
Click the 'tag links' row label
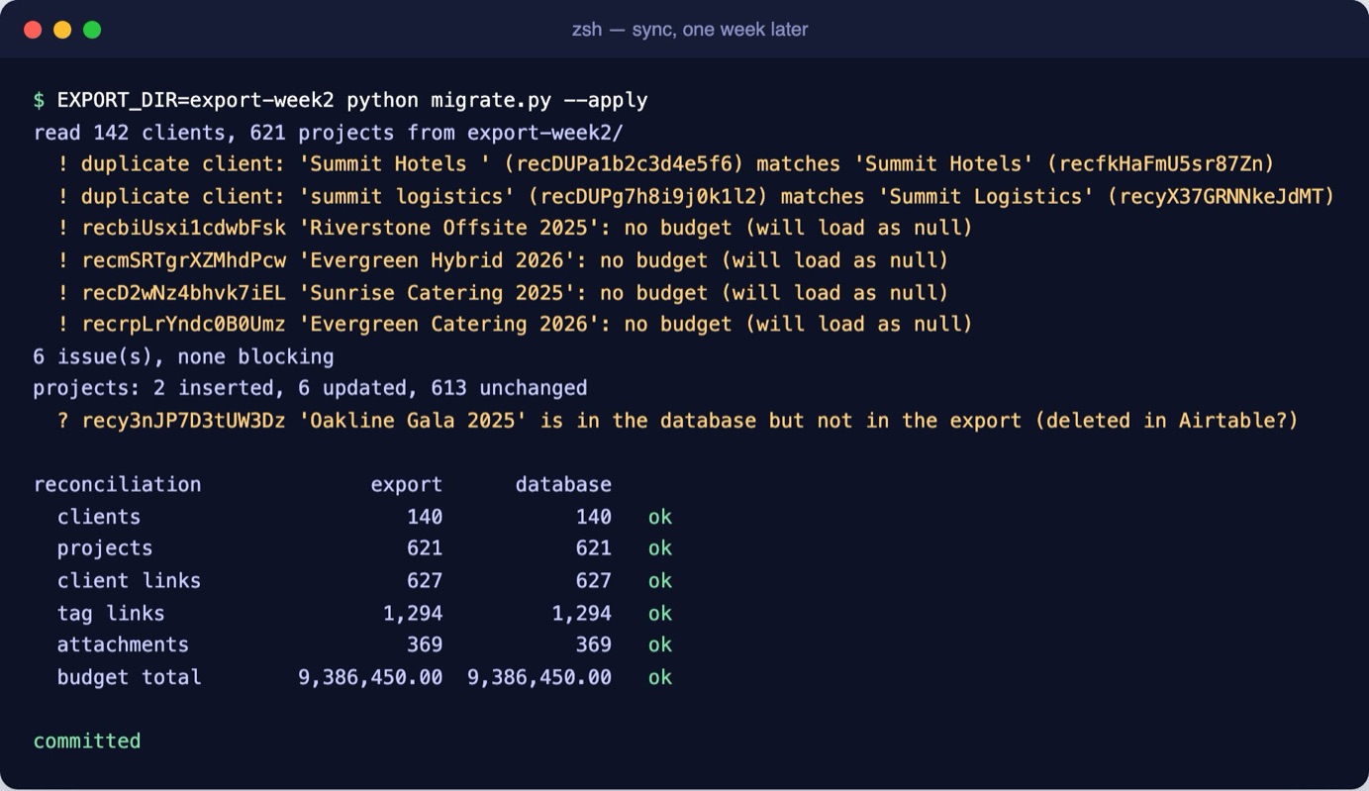111,614
